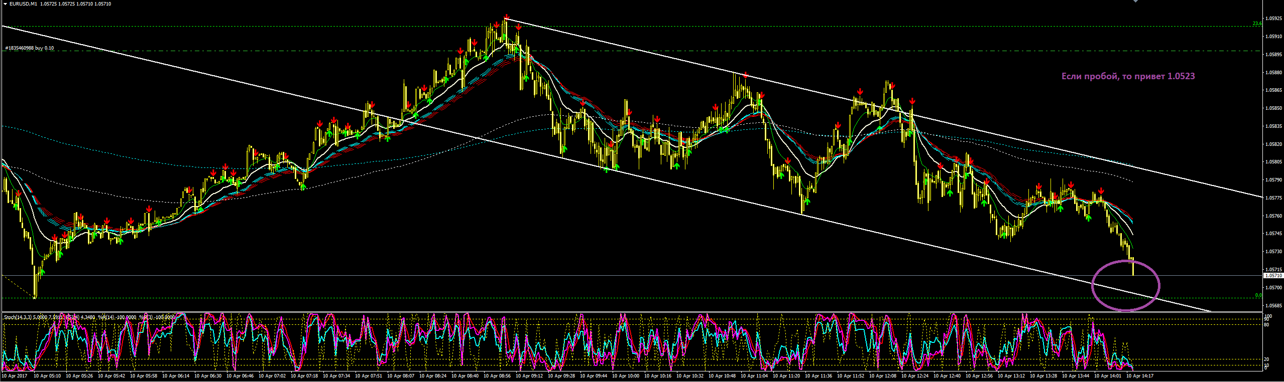Click time axis label '10 Apr 13:12'
The image size is (1284, 382).
(x=1011, y=375)
